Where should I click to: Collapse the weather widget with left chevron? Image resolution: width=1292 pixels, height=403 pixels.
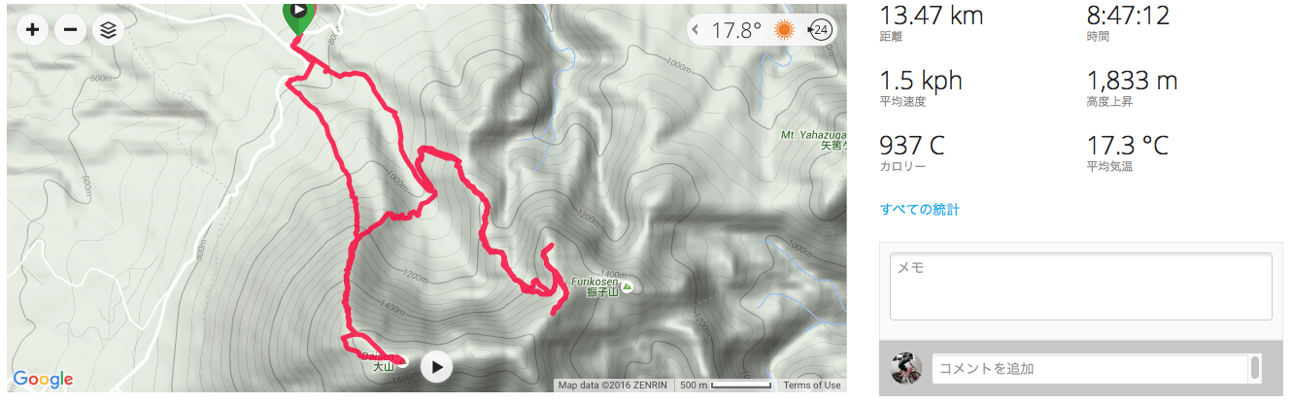click(x=696, y=30)
